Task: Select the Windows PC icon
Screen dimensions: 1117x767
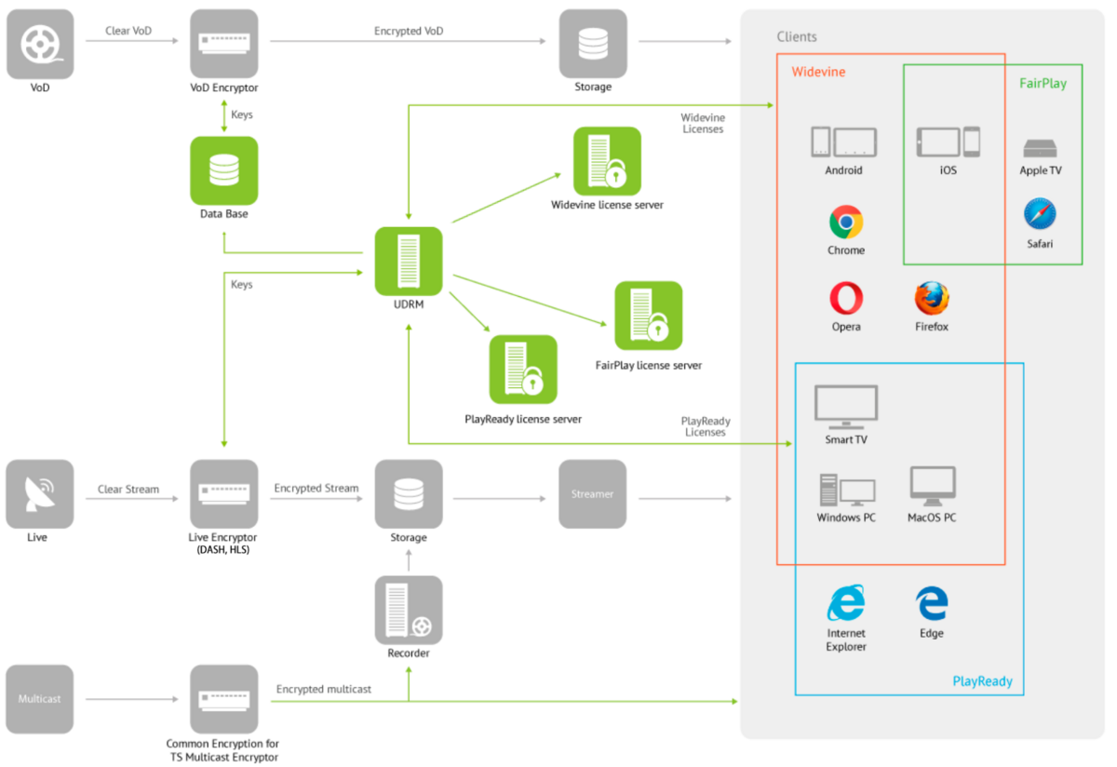Action: click(847, 491)
